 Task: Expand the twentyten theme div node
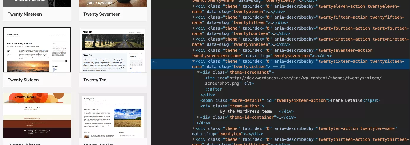point(194,128)
